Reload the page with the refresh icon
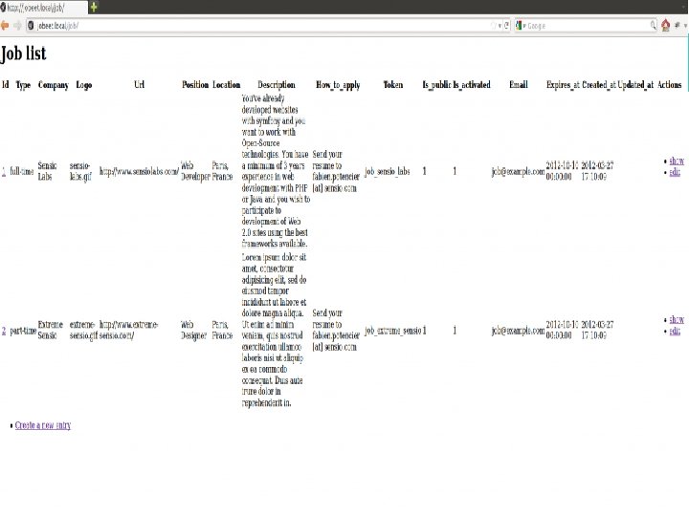The height and width of the screenshot is (516, 689). click(x=506, y=26)
